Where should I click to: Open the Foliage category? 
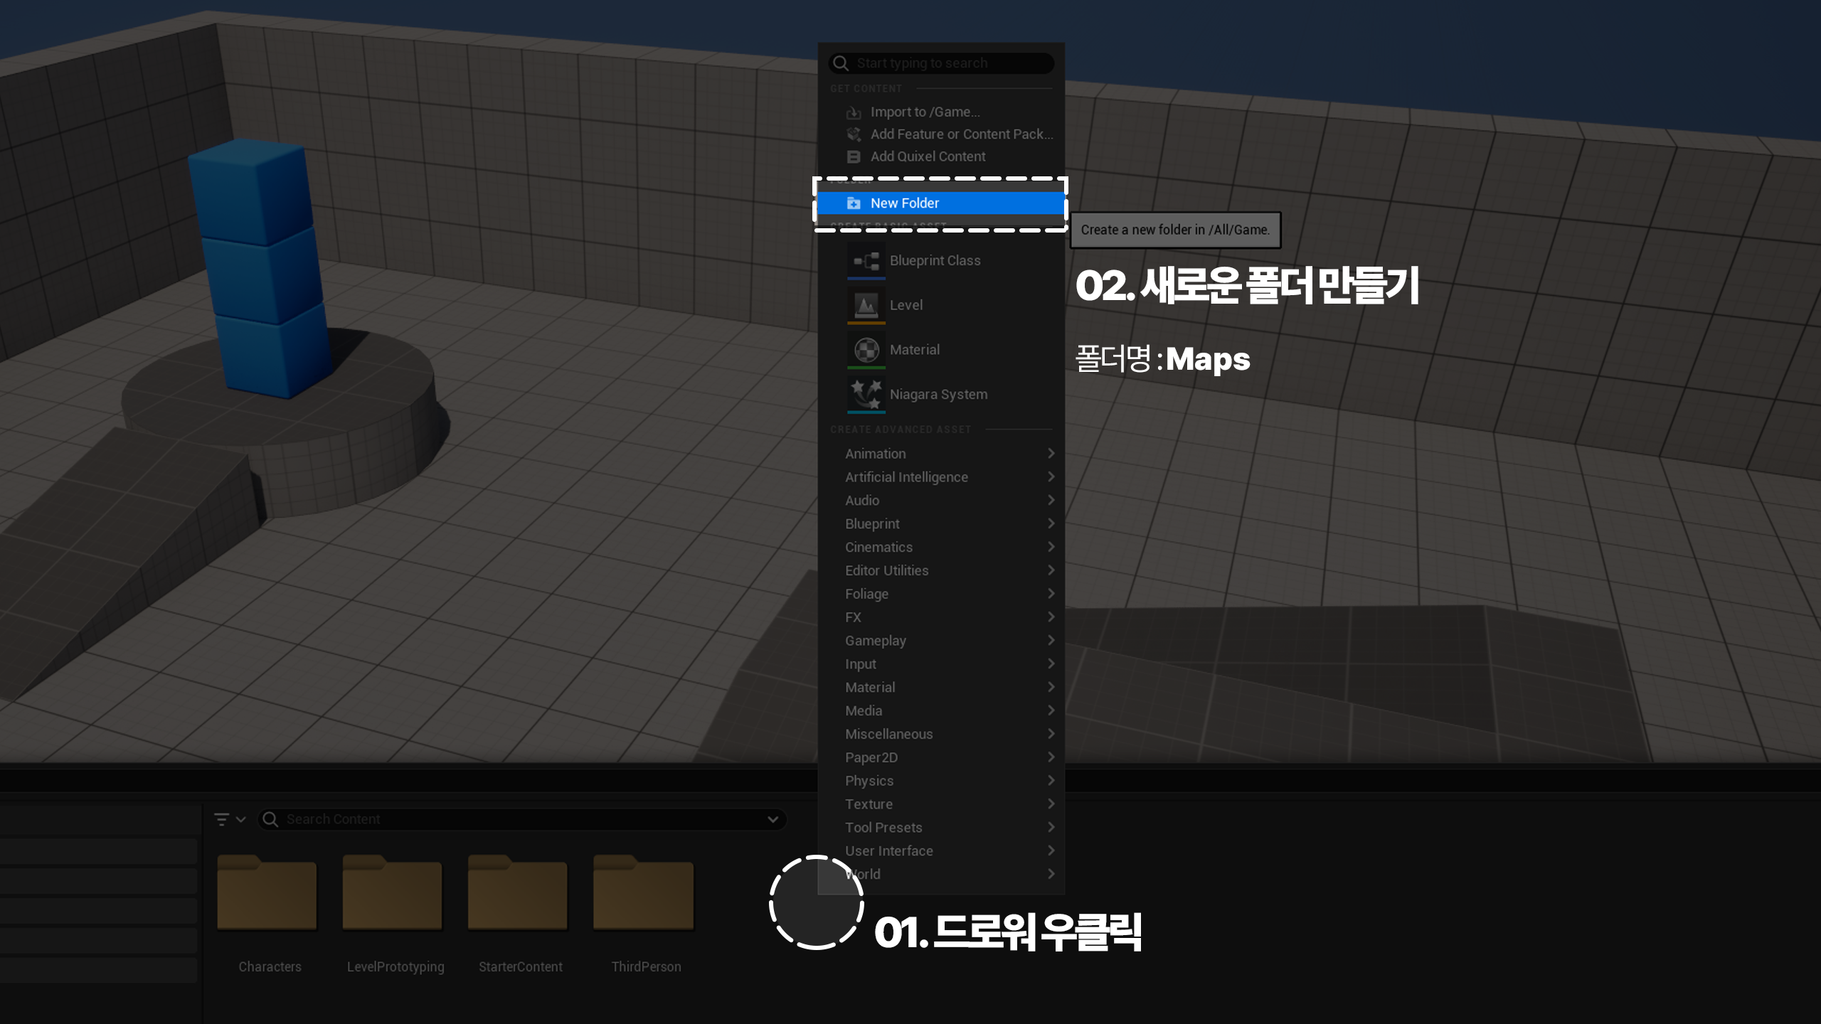940,594
